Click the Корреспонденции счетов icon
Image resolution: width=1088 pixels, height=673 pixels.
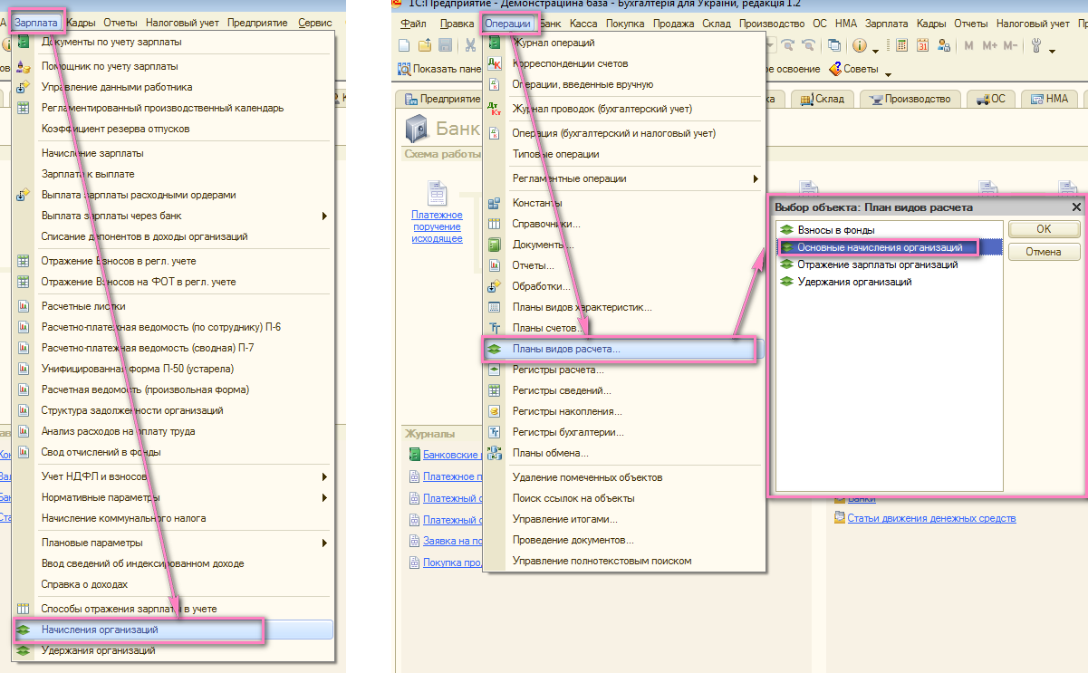(x=495, y=63)
